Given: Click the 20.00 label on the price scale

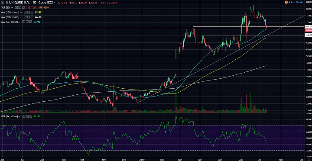Looking at the screenshot, I should tap(309, 110).
